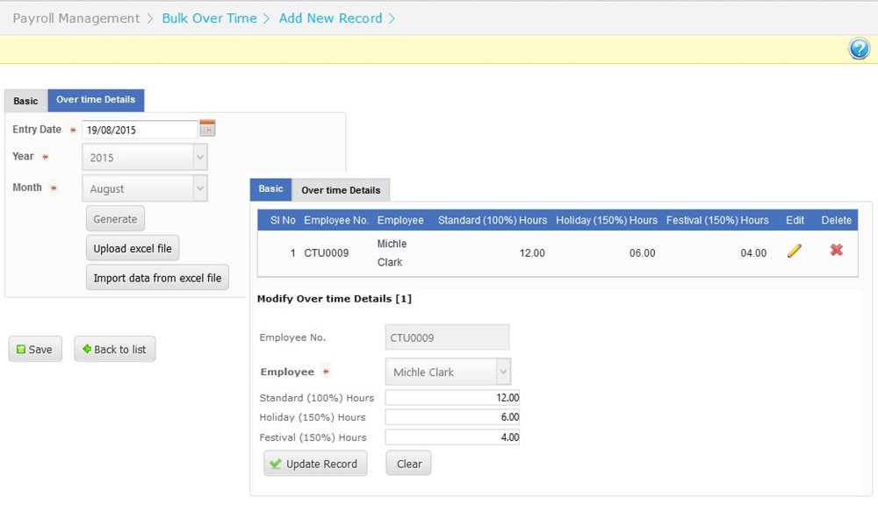Viewport: 878px width, 525px height.
Task: Select blue Basic tab in lower panel
Action: (270, 189)
